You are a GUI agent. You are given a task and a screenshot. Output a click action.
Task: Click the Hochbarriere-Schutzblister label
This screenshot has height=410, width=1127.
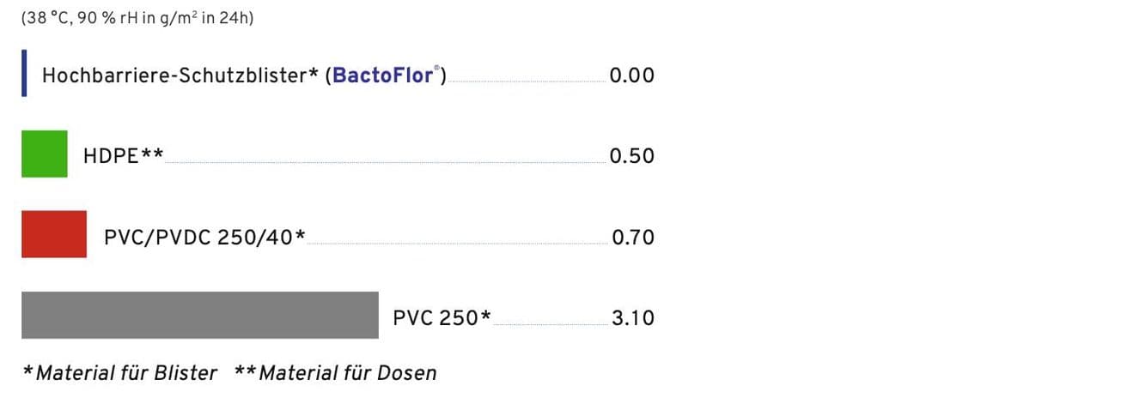(180, 75)
